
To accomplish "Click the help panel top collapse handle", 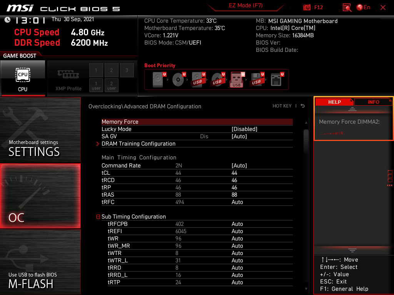I will (352, 109).
